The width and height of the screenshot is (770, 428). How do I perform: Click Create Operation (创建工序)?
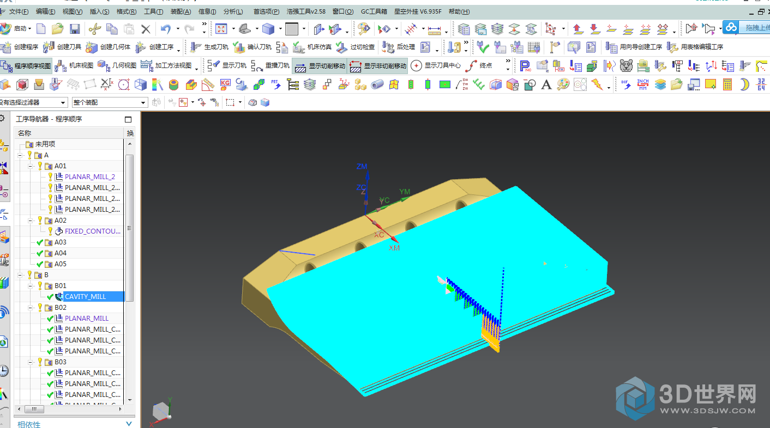tap(155, 47)
